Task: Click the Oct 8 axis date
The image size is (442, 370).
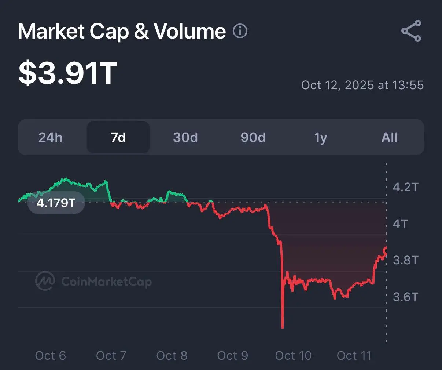Action: 172,355
